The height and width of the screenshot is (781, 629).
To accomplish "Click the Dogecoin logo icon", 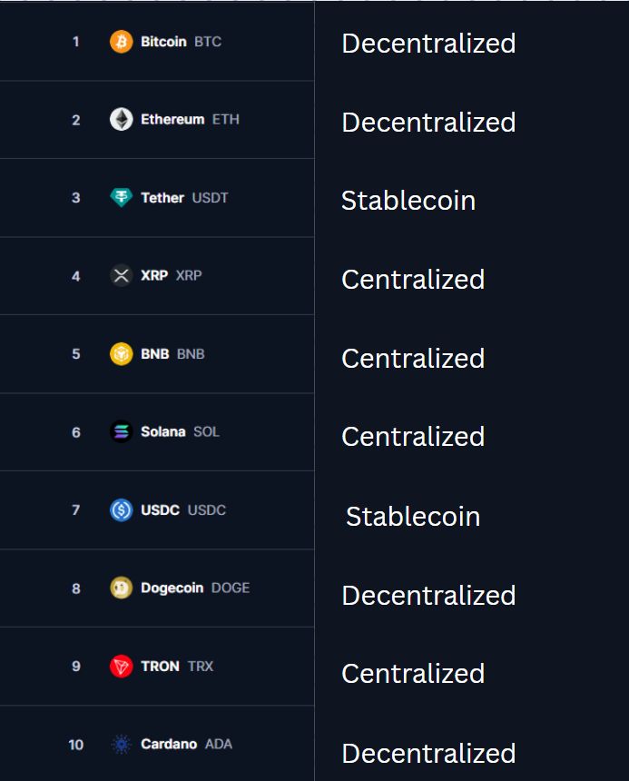I will (x=121, y=588).
